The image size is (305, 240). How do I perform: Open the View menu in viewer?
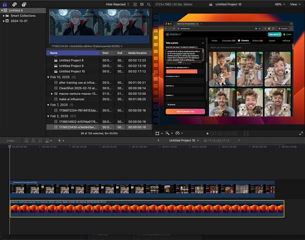[x=295, y=4]
